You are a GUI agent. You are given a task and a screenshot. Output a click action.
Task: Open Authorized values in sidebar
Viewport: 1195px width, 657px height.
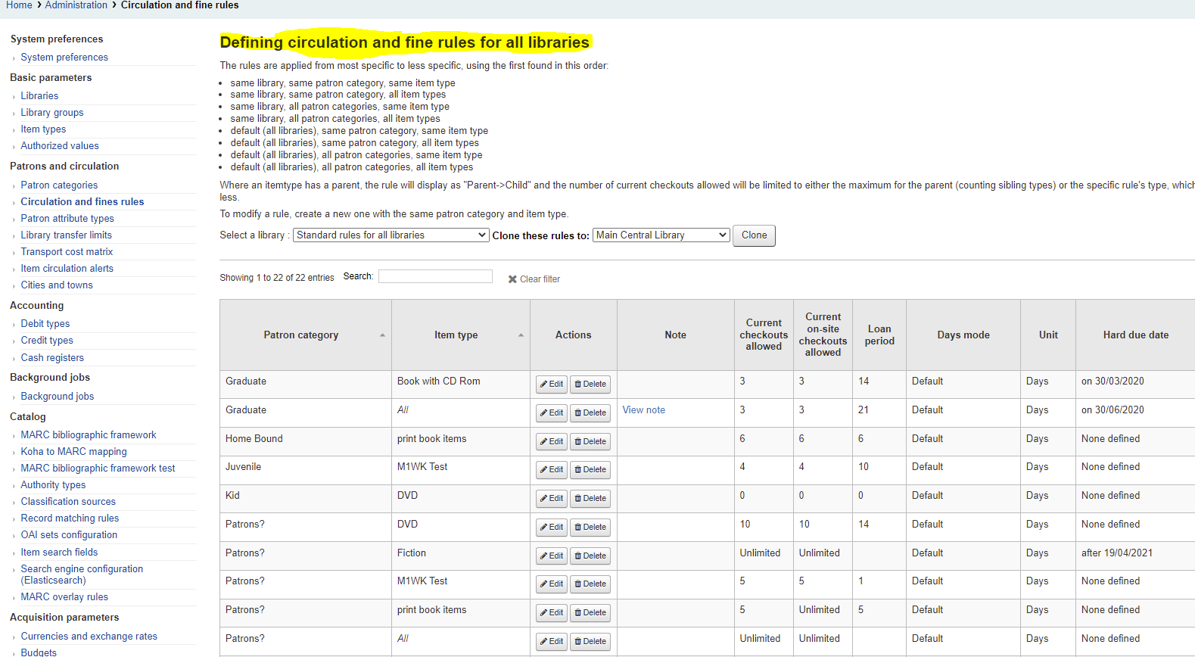pyautogui.click(x=60, y=146)
